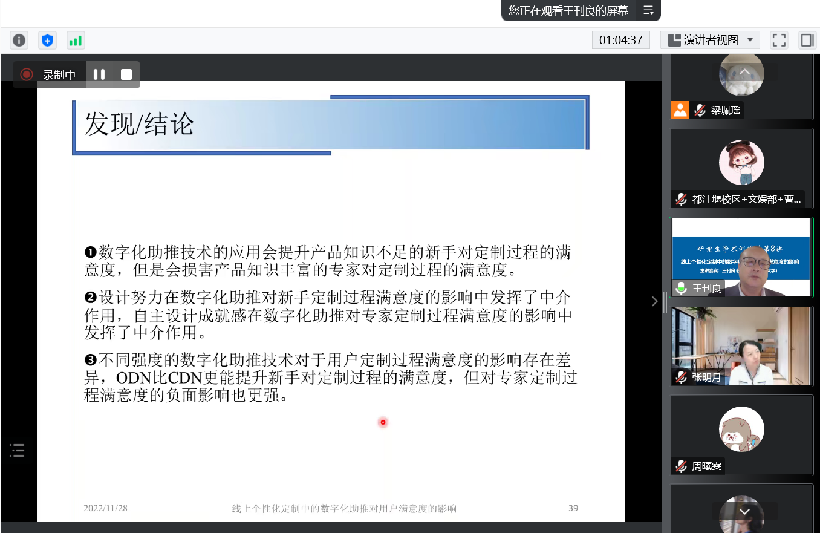Check the green network signal bars icon

click(76, 41)
